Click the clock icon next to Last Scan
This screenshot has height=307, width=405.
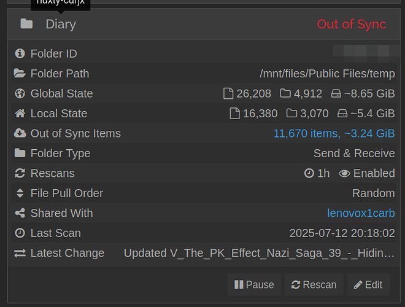coord(20,233)
